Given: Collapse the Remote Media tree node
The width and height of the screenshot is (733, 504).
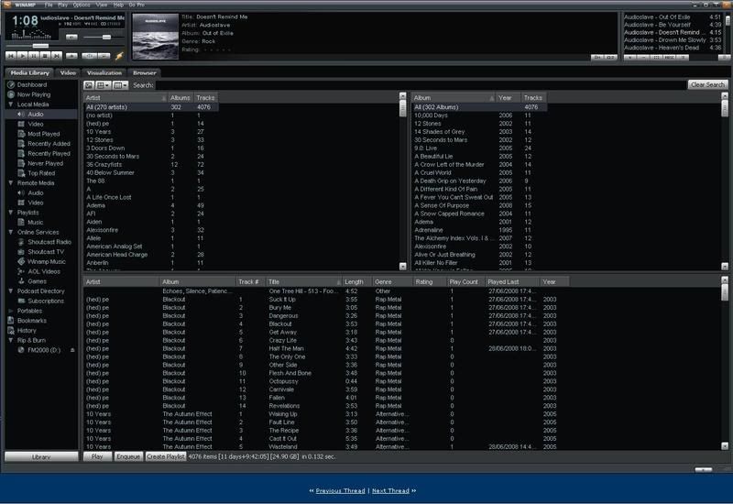Looking at the screenshot, I should [x=11, y=182].
